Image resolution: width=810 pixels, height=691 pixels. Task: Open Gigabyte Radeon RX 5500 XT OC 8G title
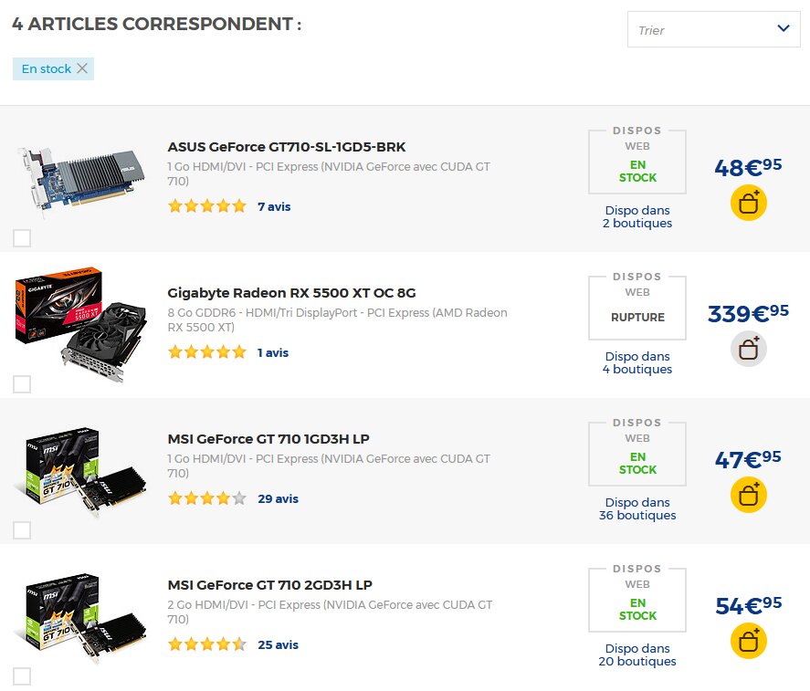pos(291,293)
